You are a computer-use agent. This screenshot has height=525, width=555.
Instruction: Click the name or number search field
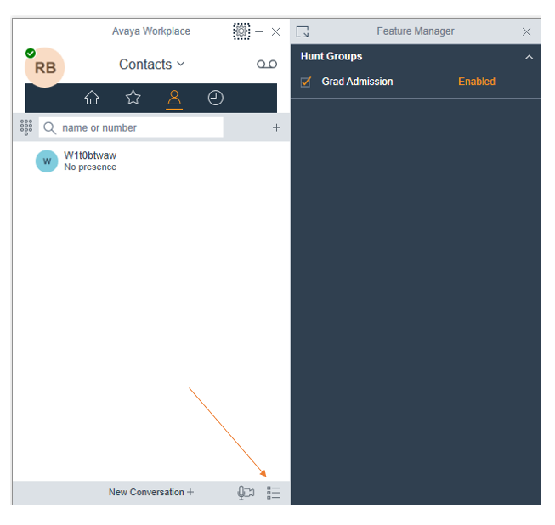point(131,127)
